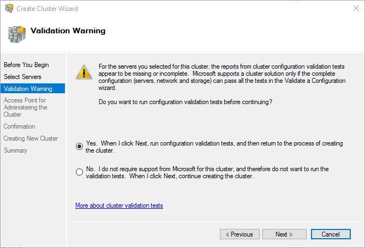Click the cluster servers header icon
This screenshot has width=365, height=248.
(16, 34)
